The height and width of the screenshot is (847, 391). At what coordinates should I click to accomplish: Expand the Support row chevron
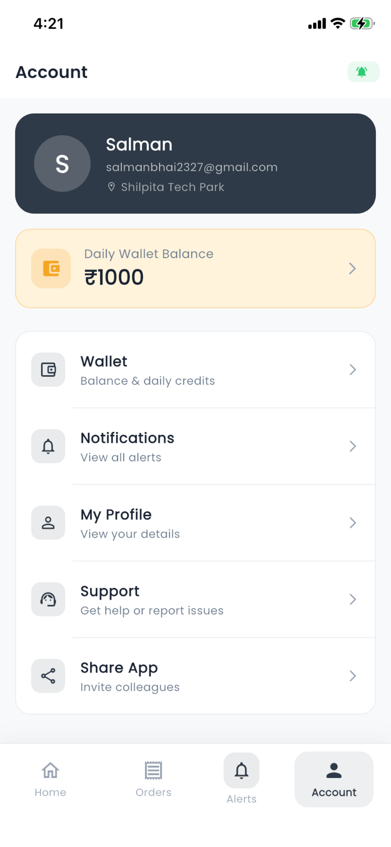pyautogui.click(x=353, y=599)
